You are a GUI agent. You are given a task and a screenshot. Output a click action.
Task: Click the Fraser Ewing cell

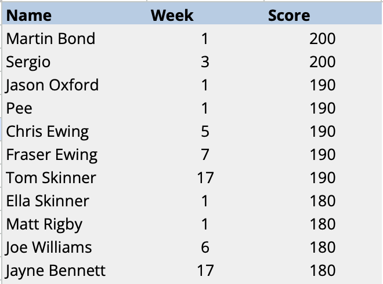pyautogui.click(x=52, y=155)
